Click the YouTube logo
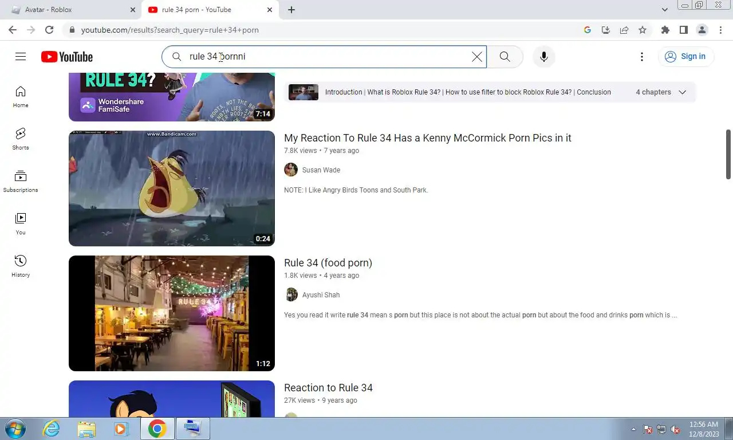The height and width of the screenshot is (440, 733). (67, 57)
